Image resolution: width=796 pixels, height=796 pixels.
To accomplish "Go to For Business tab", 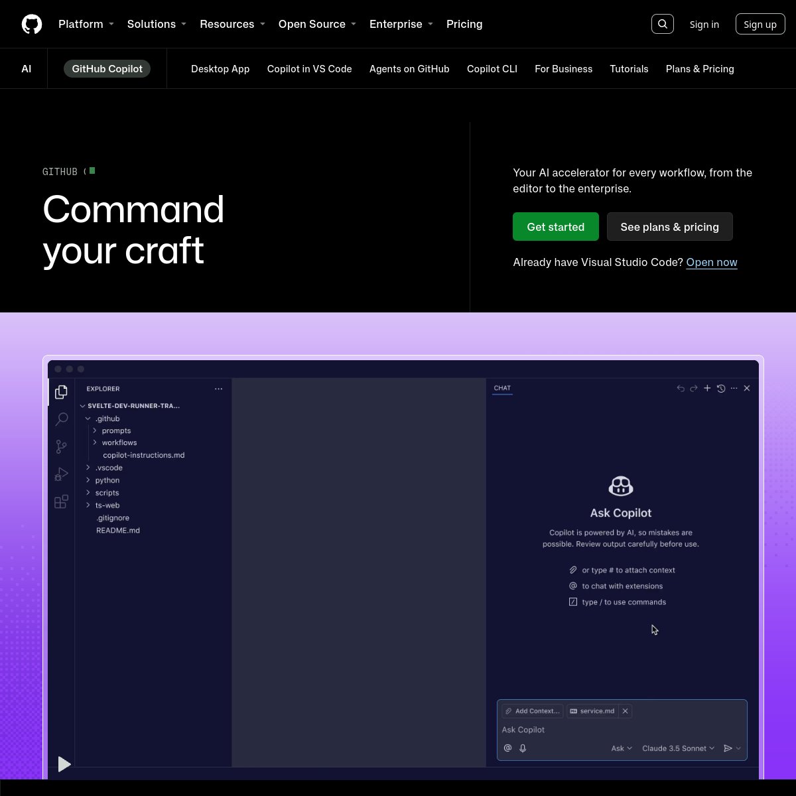I will click(x=564, y=69).
